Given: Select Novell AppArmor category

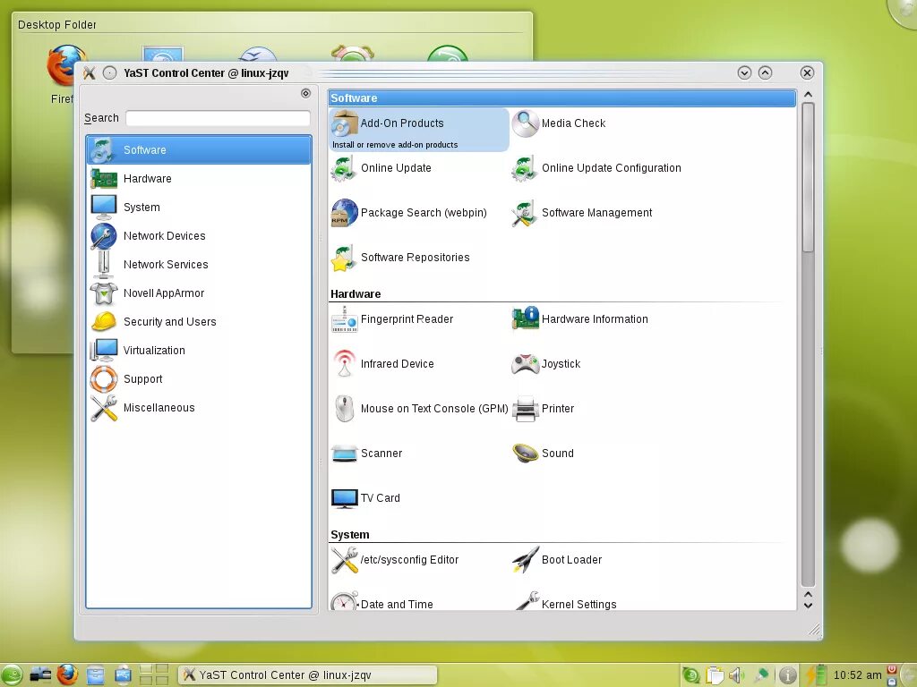Looking at the screenshot, I should (x=199, y=293).
